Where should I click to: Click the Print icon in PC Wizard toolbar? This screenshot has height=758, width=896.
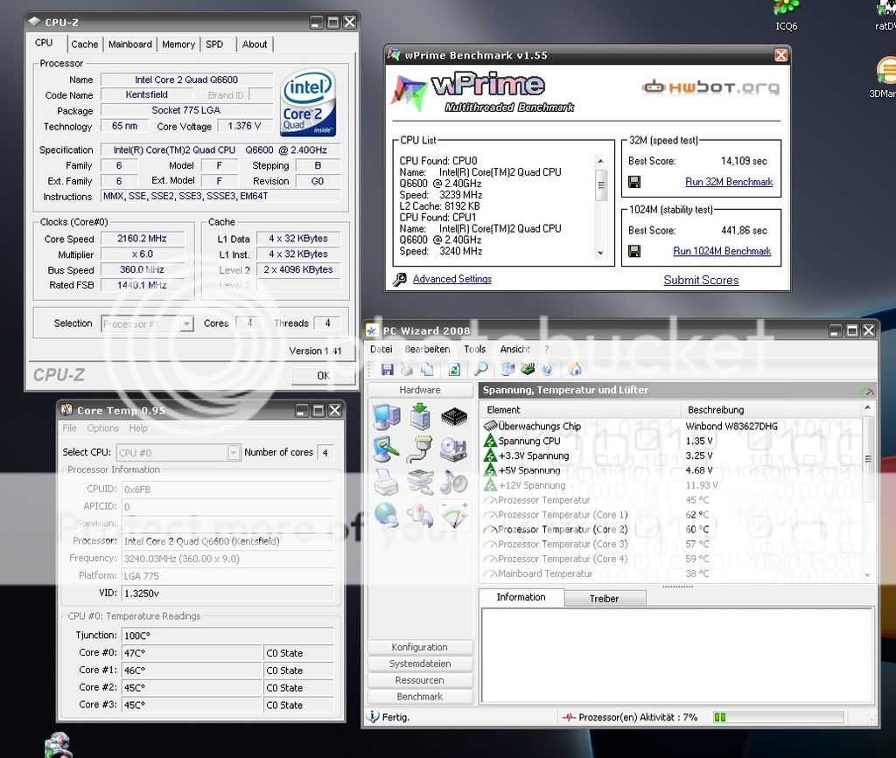point(407,369)
